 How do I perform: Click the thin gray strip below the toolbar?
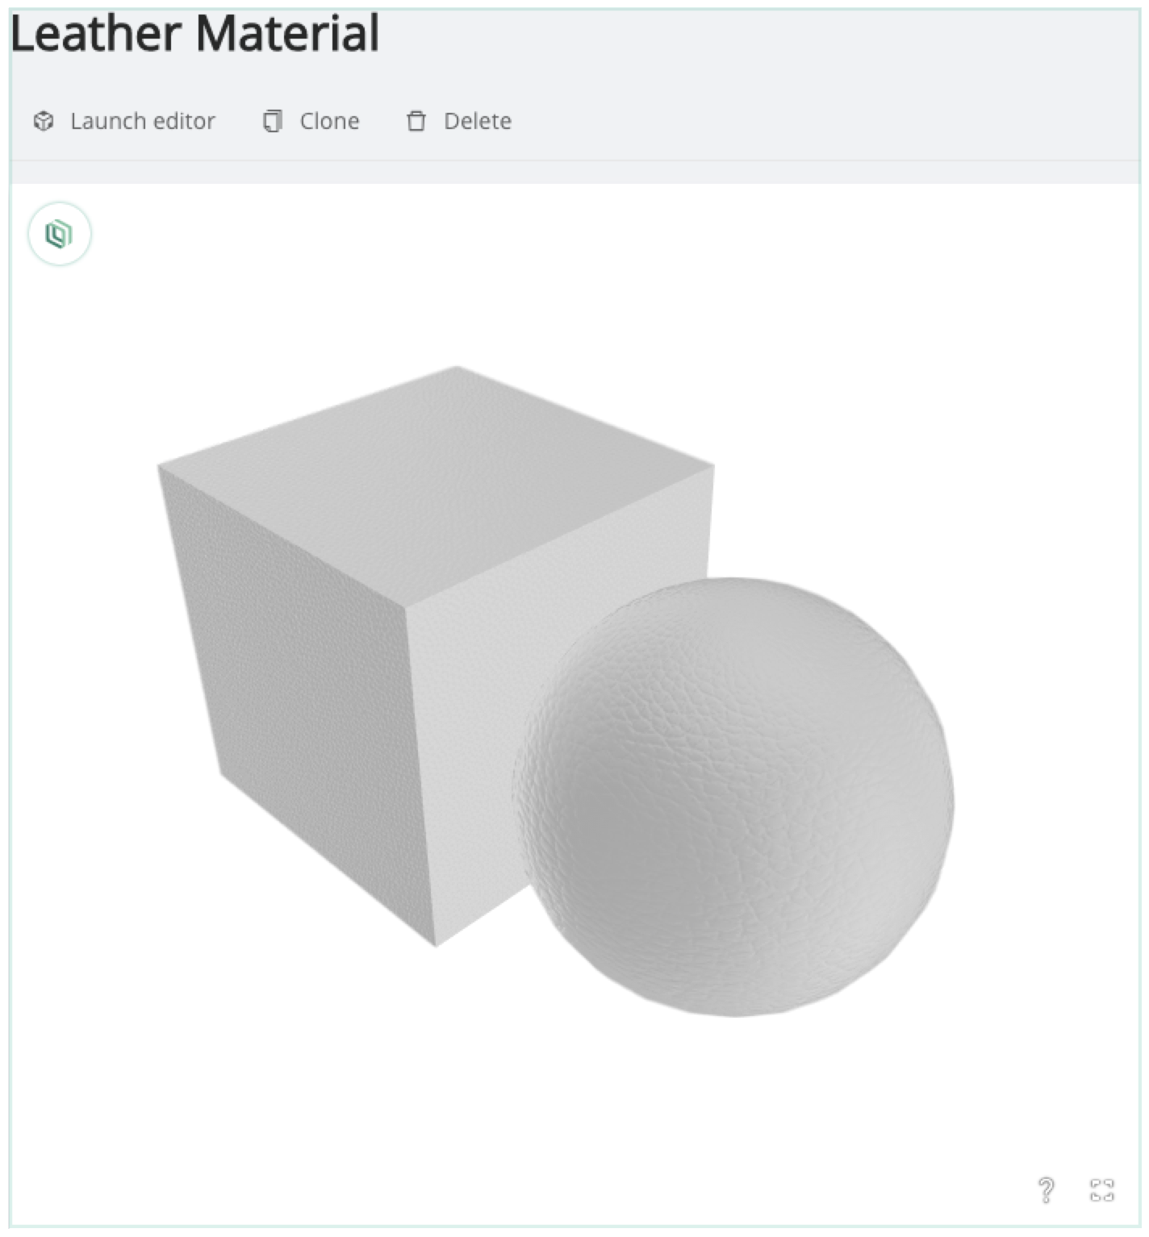pos(574,172)
